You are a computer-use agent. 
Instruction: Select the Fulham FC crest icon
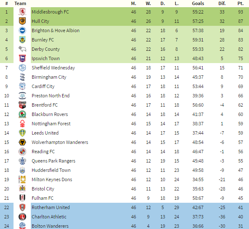point(22,198)
